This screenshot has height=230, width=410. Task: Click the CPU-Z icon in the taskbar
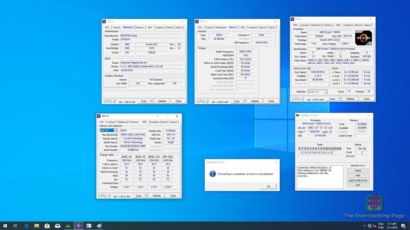tap(78, 226)
